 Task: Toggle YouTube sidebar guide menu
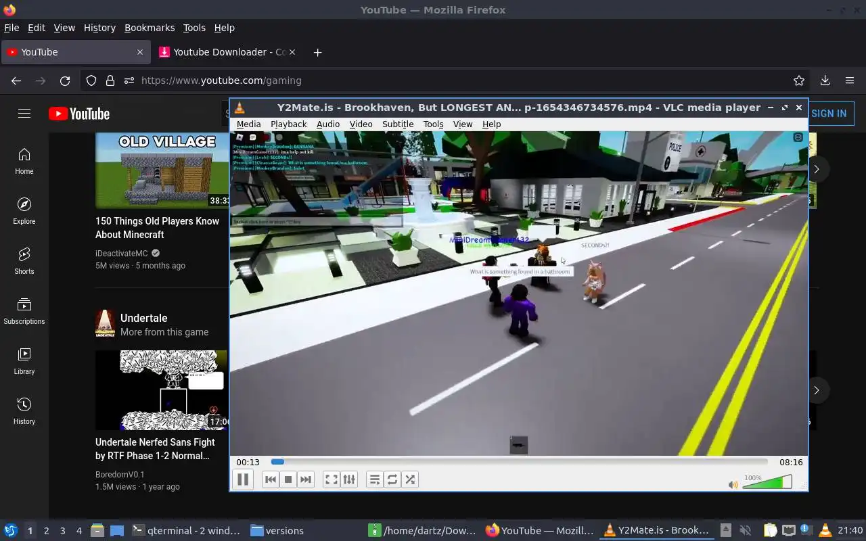24,114
